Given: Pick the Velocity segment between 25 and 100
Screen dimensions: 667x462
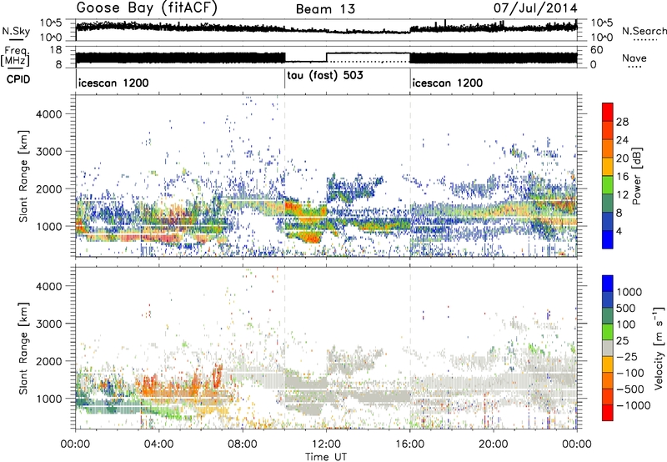Looking at the screenshot, I should 608,332.
